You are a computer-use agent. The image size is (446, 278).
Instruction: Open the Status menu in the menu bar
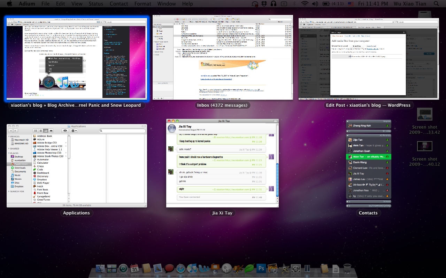(96, 4)
